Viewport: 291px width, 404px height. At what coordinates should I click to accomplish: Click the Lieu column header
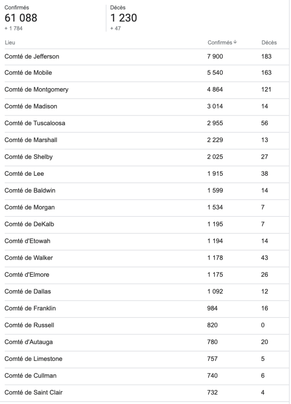(9, 43)
